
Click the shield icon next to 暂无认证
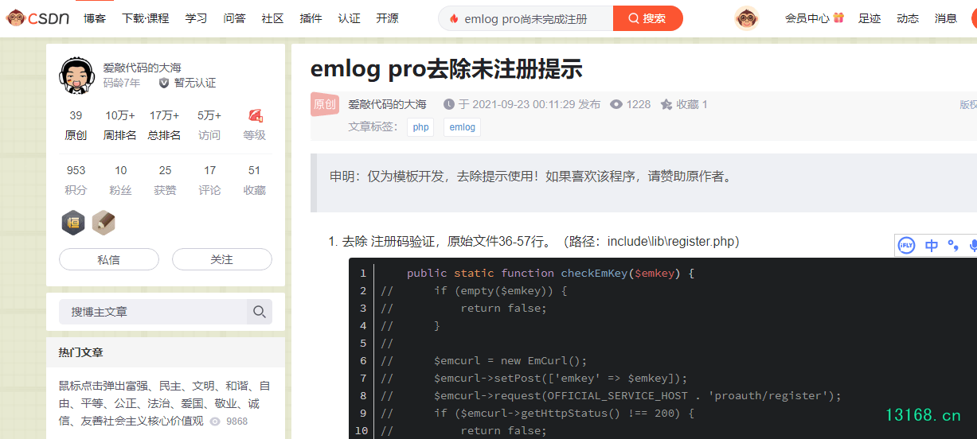tap(164, 83)
